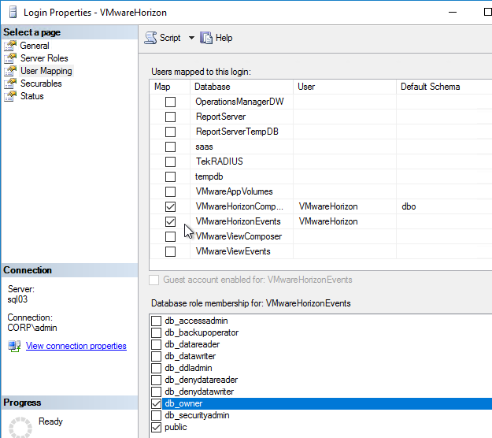492x438 pixels.
Task: Open View connection properties link
Action: click(x=76, y=346)
